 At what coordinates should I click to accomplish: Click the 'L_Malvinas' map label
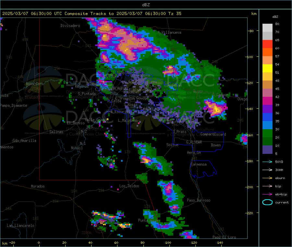pyautogui.click(x=128, y=120)
